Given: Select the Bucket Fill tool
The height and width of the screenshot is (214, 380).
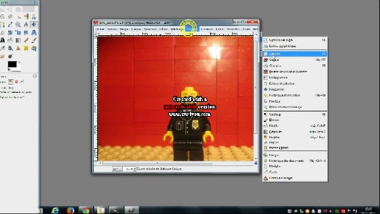Looking at the screenshot, I should tap(10, 40).
